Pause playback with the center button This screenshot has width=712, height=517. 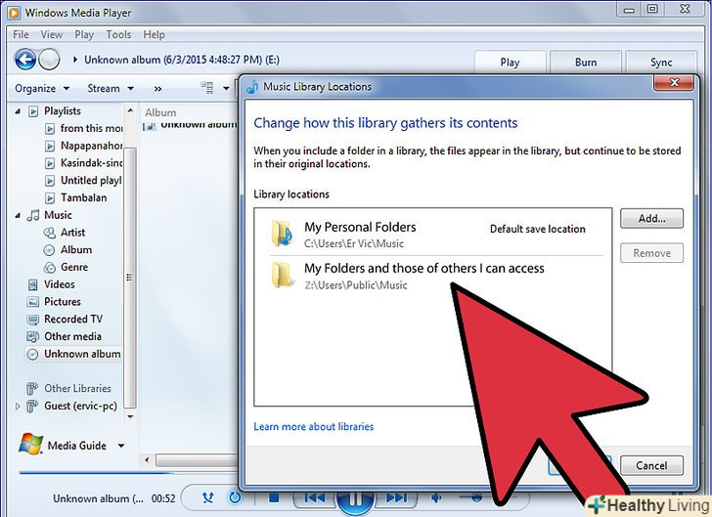point(355,501)
